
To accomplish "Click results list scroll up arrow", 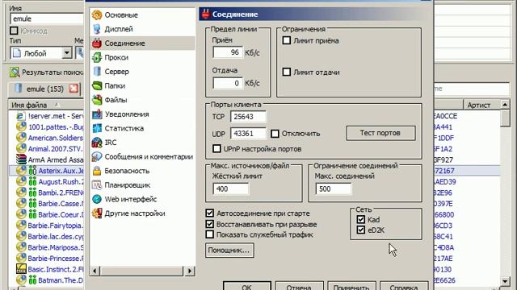I will click(505, 105).
